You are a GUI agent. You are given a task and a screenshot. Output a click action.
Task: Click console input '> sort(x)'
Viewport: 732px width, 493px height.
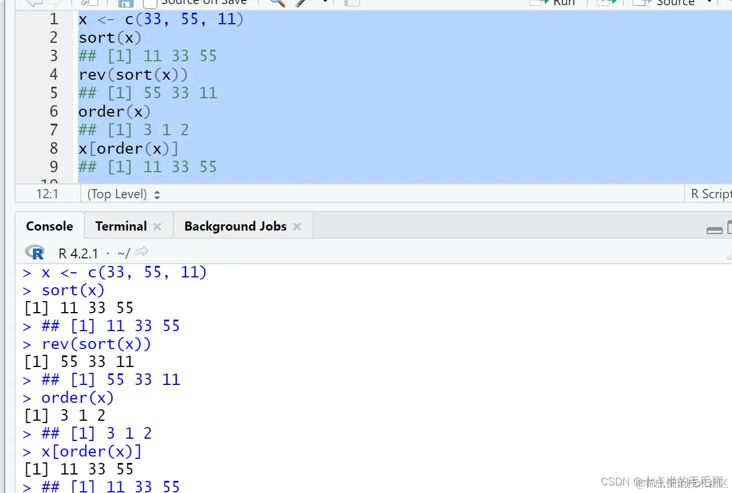coord(64,290)
